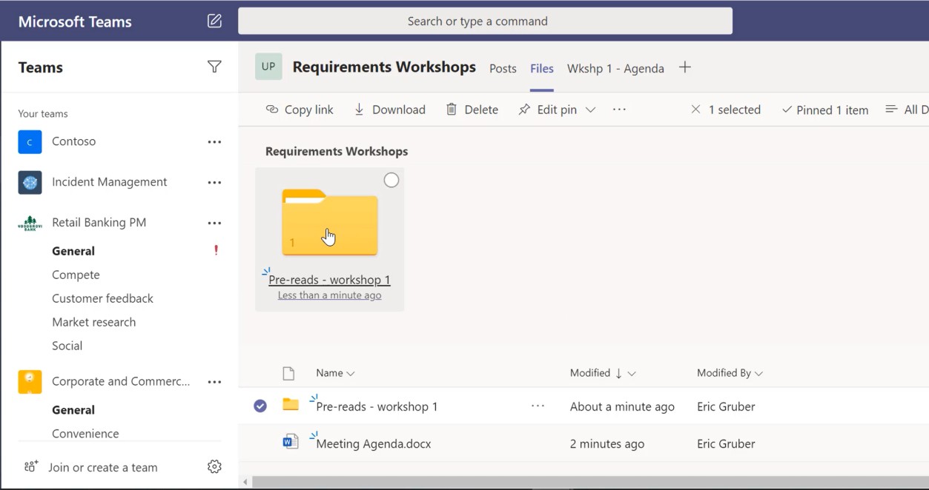Open the Name column sort menu
This screenshot has height=490, width=929.
click(335, 373)
